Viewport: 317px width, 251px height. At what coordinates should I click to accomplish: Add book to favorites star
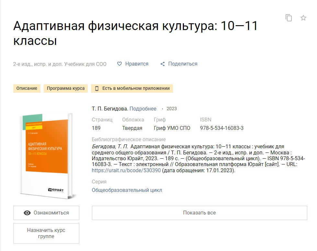coord(303,18)
